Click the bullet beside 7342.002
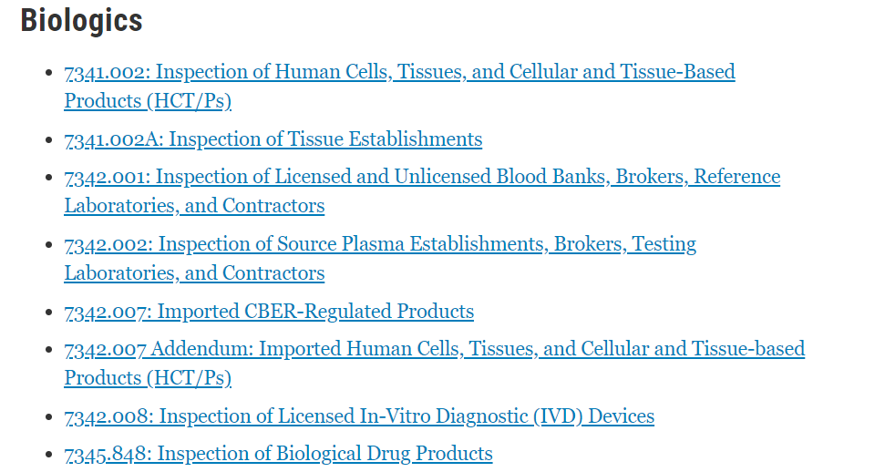885x472 pixels. tap(48, 245)
